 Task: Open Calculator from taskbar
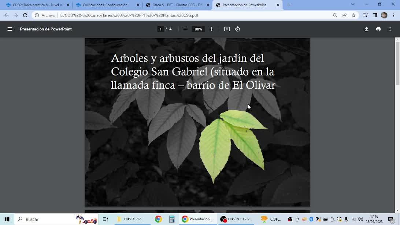pyautogui.click(x=172, y=219)
